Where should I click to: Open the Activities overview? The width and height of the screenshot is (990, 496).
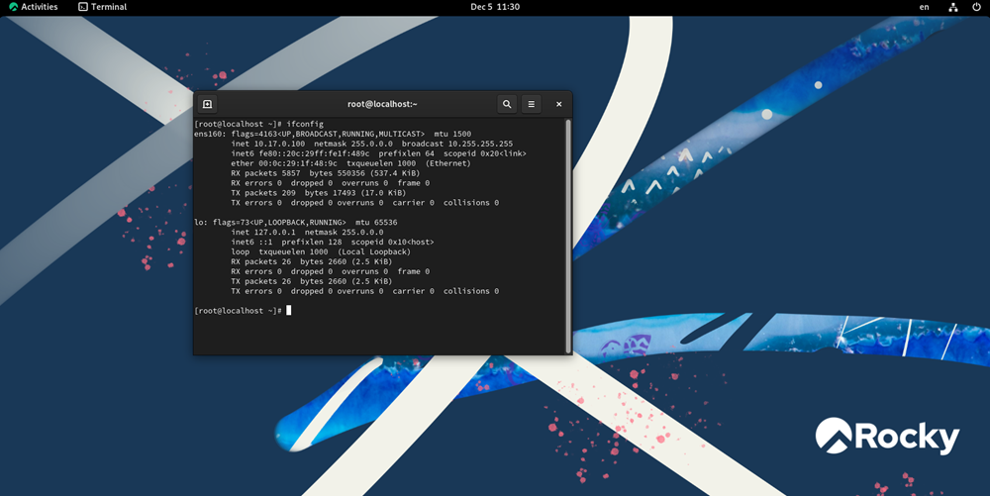coord(34,7)
